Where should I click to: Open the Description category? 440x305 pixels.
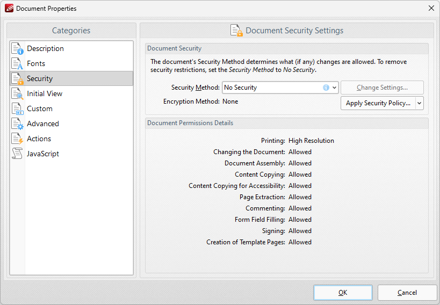pyautogui.click(x=71, y=48)
